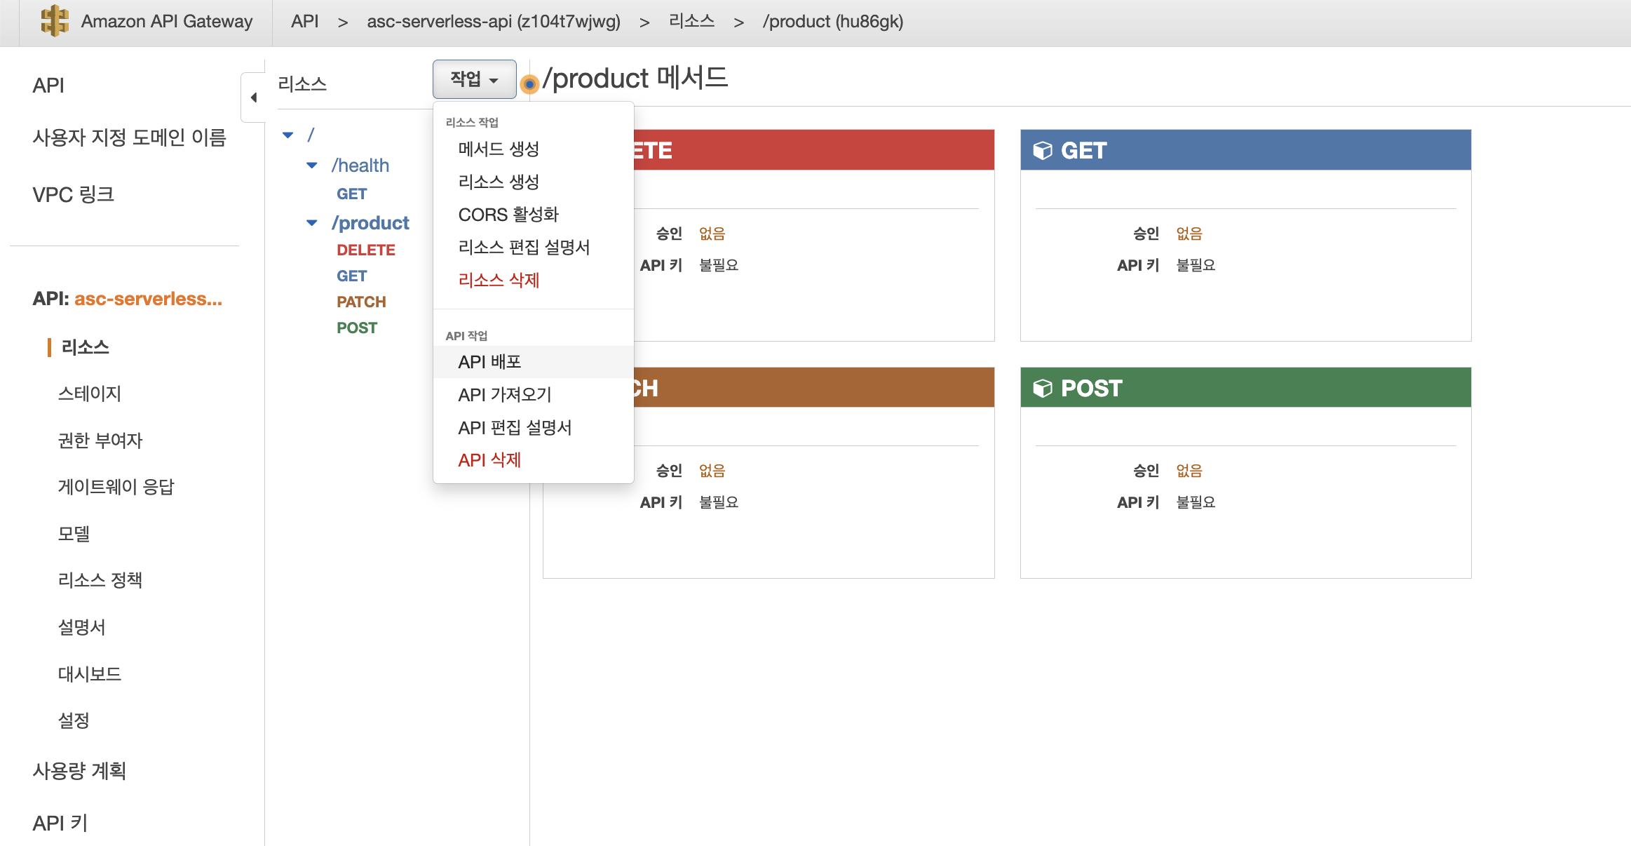Click the orange indicator dot beside /product title
1631x846 pixels.
[x=530, y=84]
